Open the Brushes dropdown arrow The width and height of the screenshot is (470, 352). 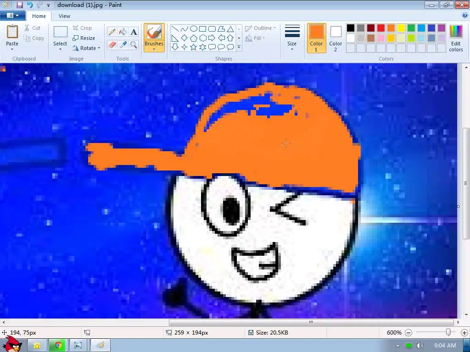(x=154, y=49)
